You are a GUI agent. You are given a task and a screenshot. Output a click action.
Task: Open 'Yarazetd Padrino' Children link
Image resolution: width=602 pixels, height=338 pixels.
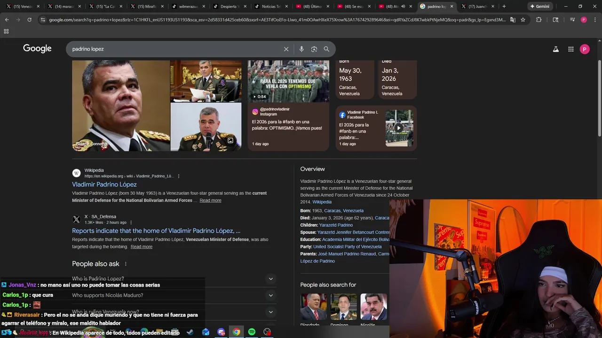pos(336,225)
